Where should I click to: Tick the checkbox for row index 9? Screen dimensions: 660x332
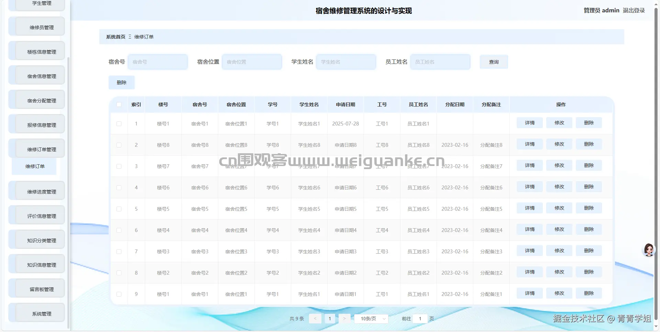(119, 294)
